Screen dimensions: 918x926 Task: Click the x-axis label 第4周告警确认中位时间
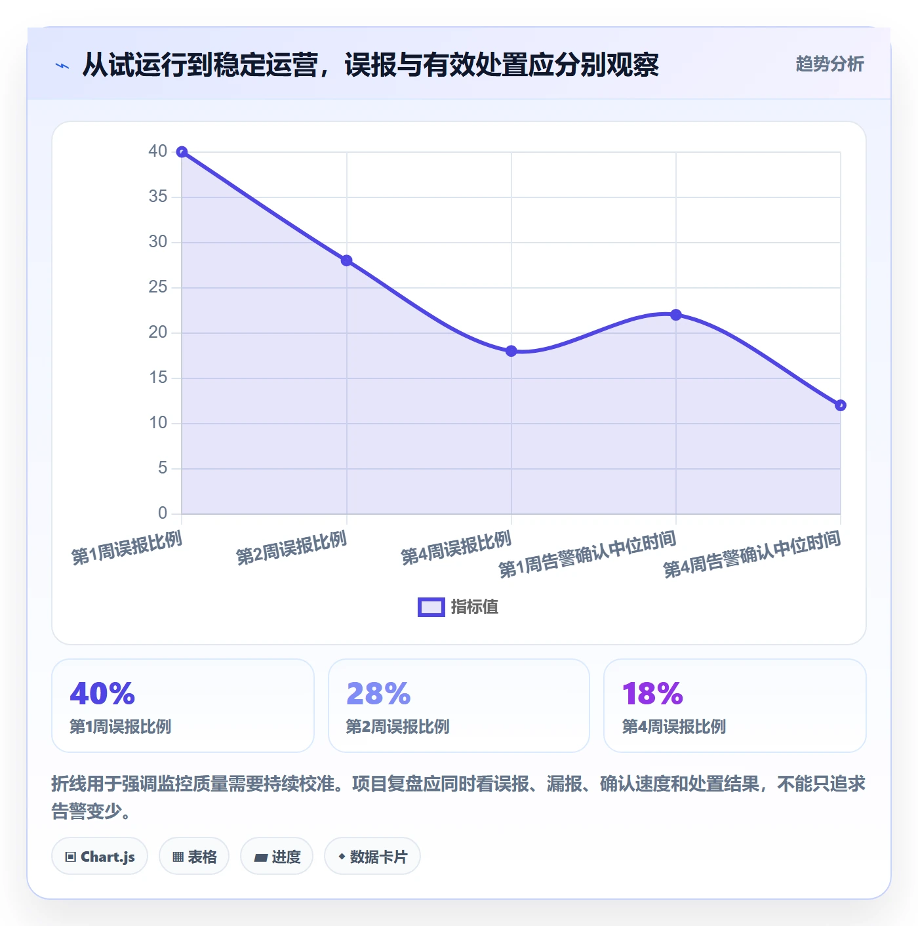pyautogui.click(x=752, y=555)
